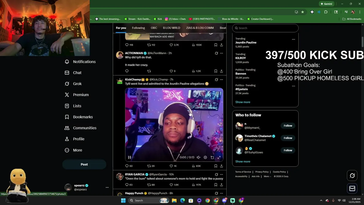Switch to the Following tab
364x205 pixels.
(138, 28)
